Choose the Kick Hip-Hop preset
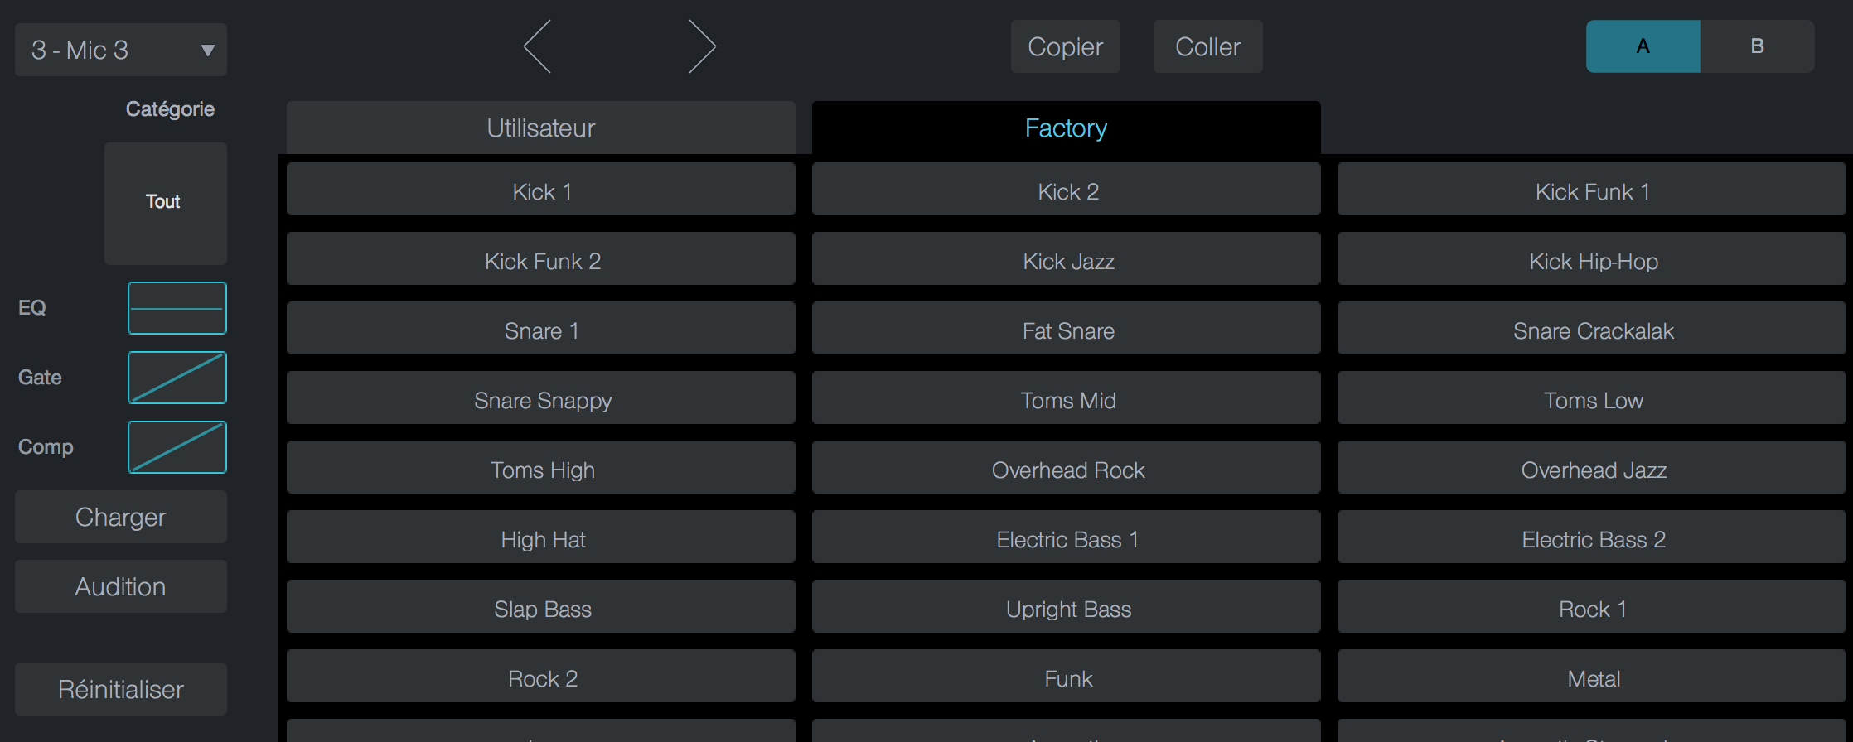The image size is (1853, 742). 1592,258
